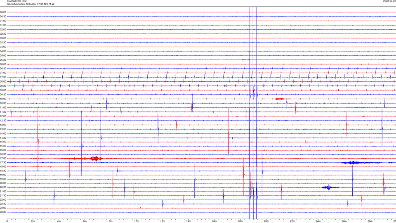Click the 17:00 time label

tap(3, 158)
